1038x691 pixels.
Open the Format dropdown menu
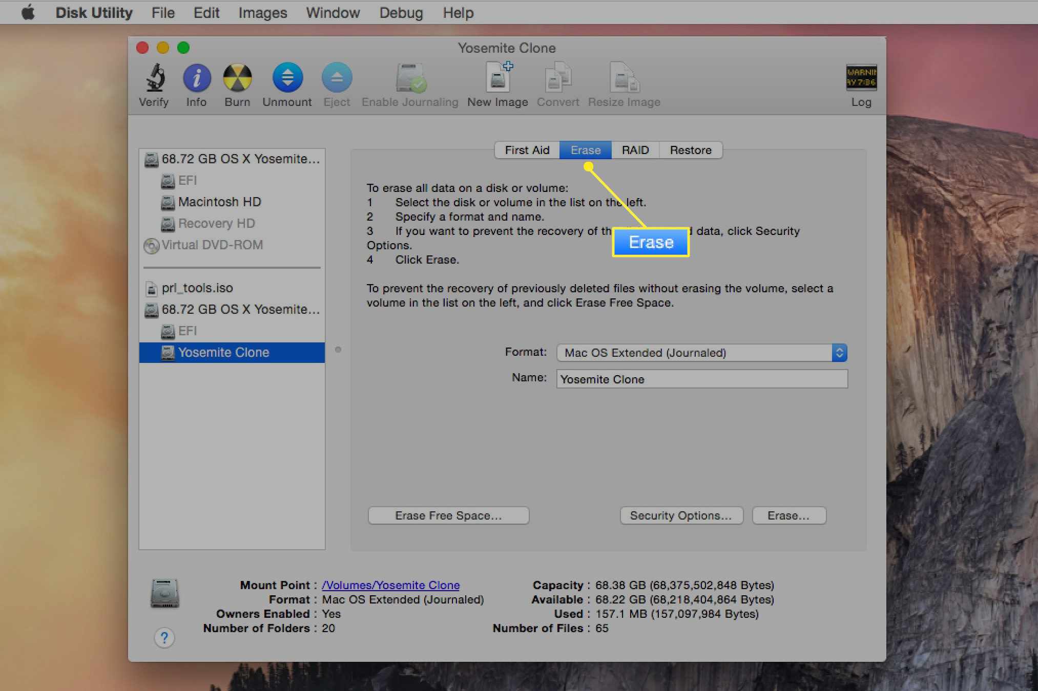[x=702, y=353]
